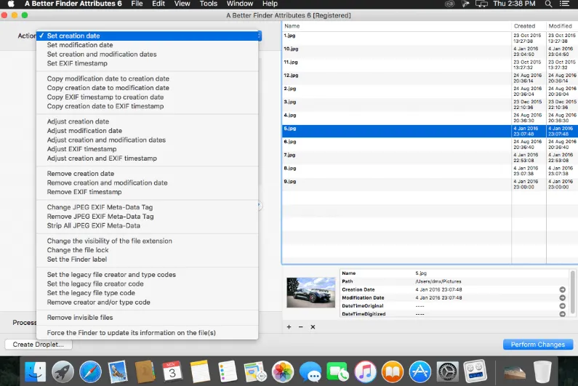Choose Change JPEG EXIF Meta-Data Tag

pyautogui.click(x=148, y=207)
